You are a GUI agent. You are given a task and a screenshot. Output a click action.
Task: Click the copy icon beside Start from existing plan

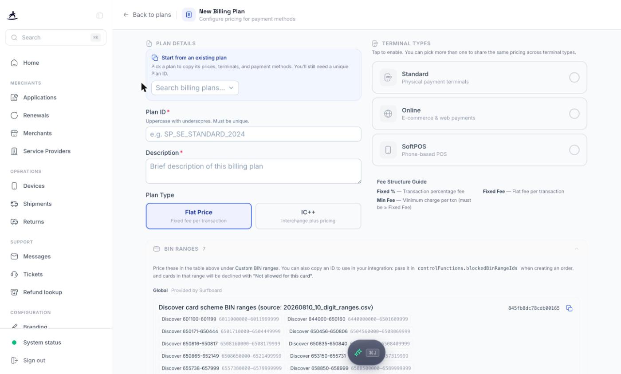pyautogui.click(x=155, y=58)
